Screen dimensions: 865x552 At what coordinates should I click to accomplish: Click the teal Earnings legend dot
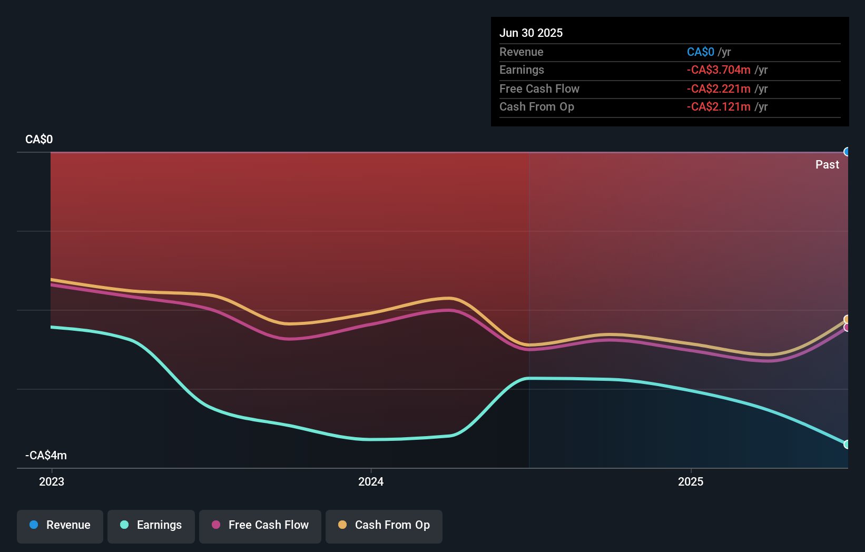(123, 526)
